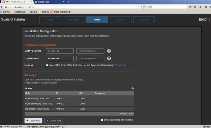This screenshot has height=128, width=211.
Task: Open the fourth bookmark folder in bookmarks bar
Action: (44, 12)
